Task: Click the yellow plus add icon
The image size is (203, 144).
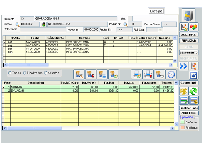Action: click(184, 91)
